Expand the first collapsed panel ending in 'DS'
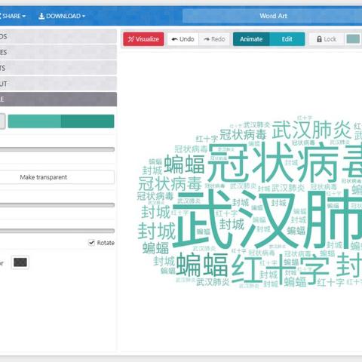362x362 pixels. (58, 36)
